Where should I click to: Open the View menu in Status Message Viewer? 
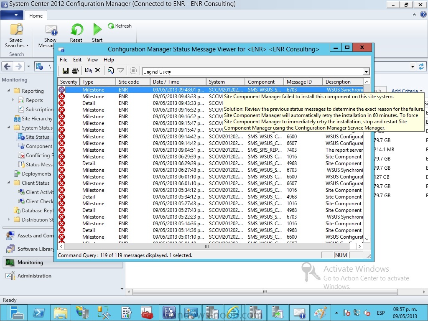click(x=92, y=60)
